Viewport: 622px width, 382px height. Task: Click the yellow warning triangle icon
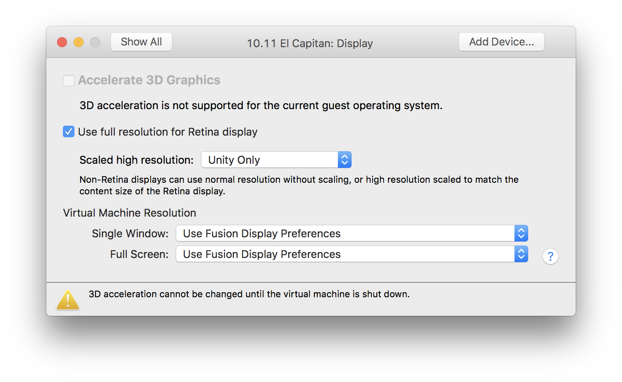[68, 299]
